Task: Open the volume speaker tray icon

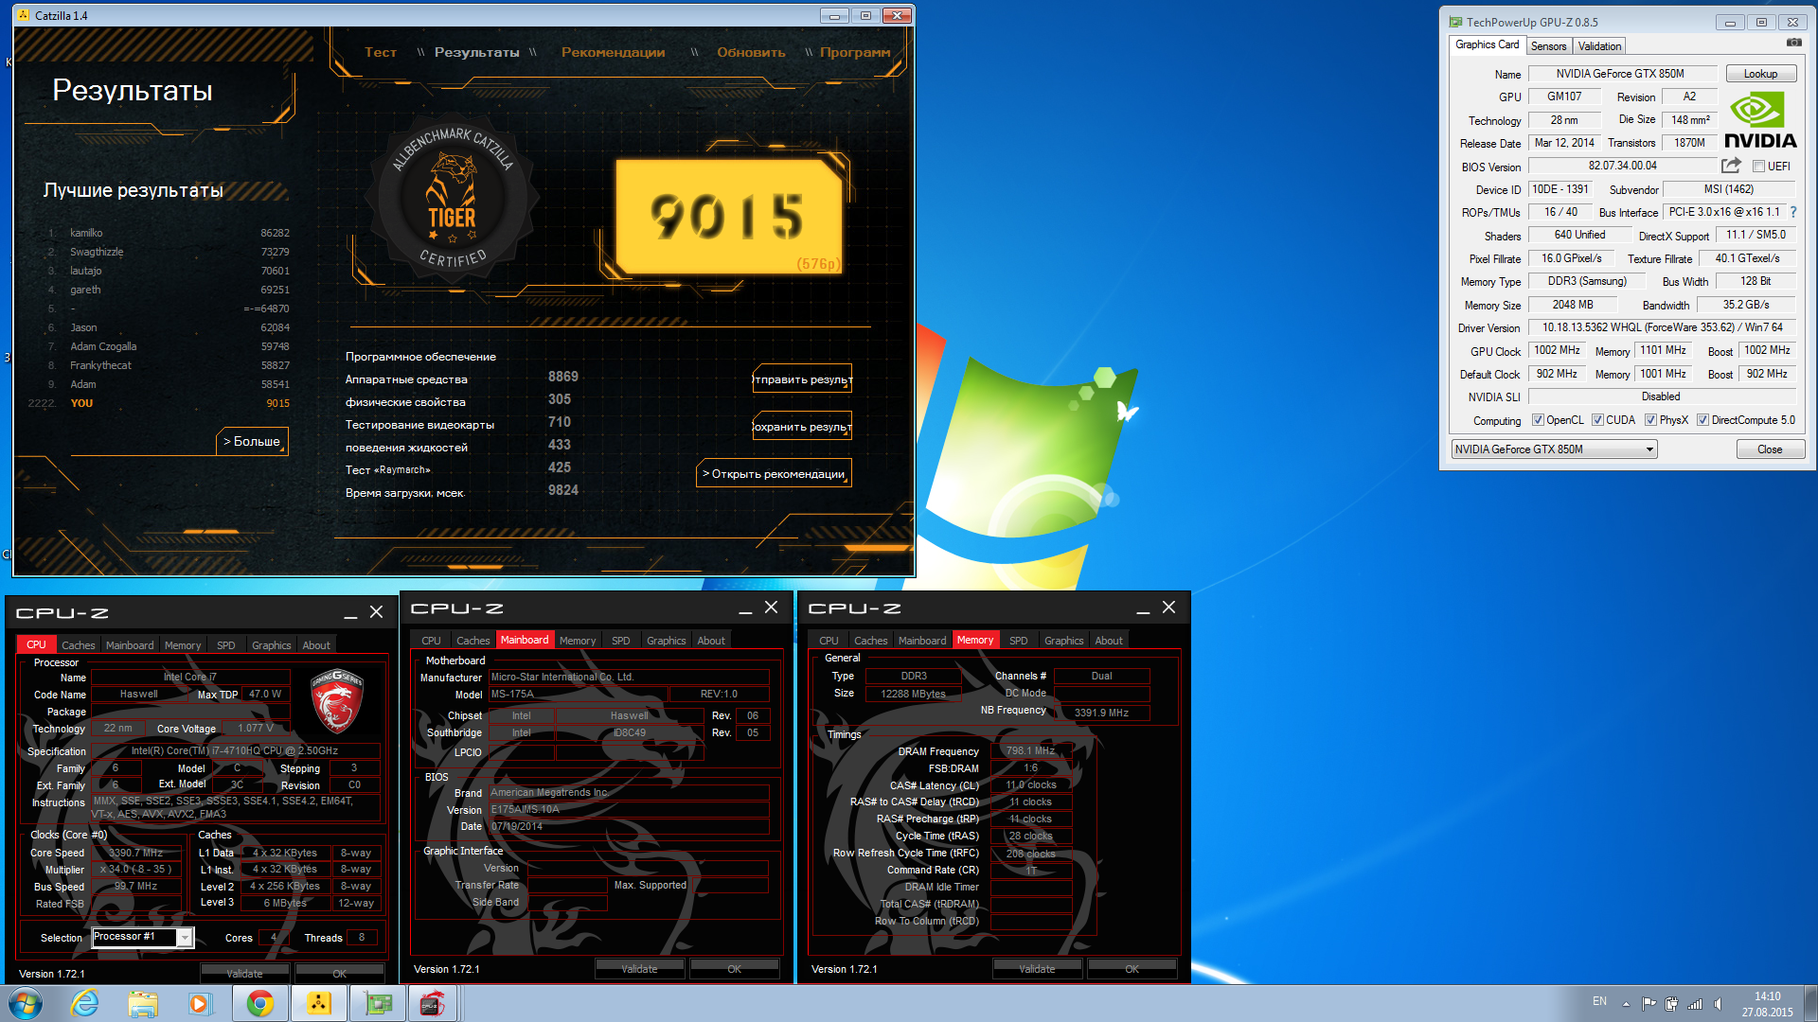Action: [x=1719, y=1003]
